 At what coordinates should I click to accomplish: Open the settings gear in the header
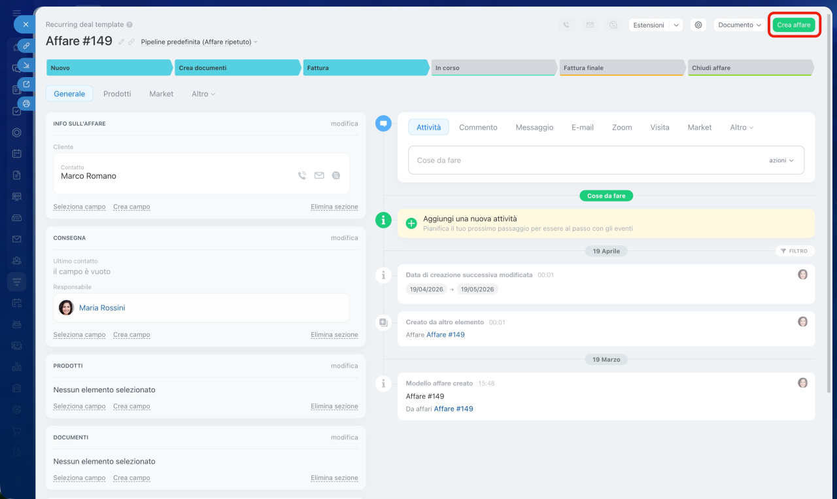point(698,25)
